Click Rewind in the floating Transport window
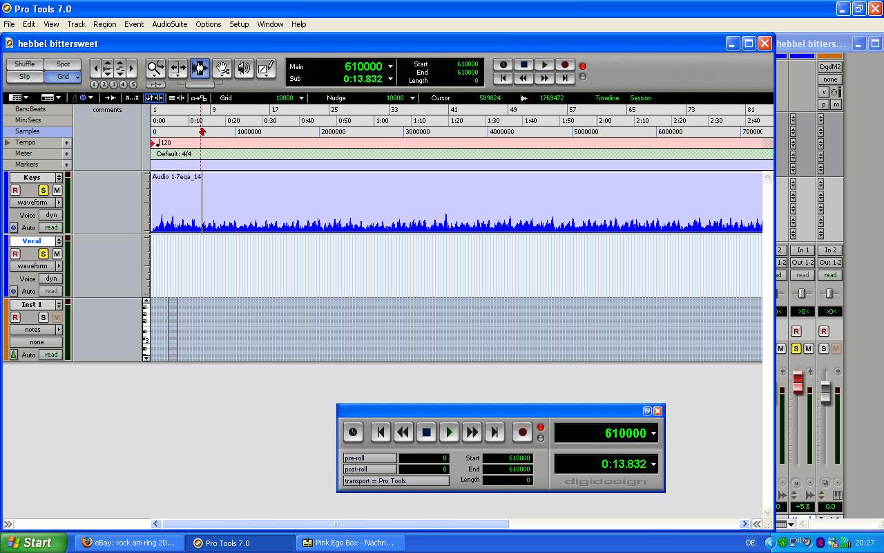This screenshot has height=553, width=884. 403,433
